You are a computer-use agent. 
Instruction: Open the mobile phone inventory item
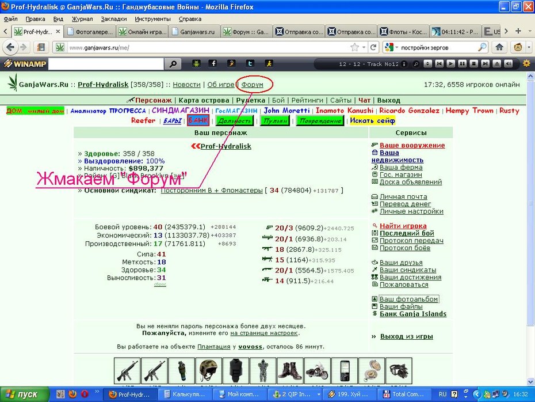(344, 370)
